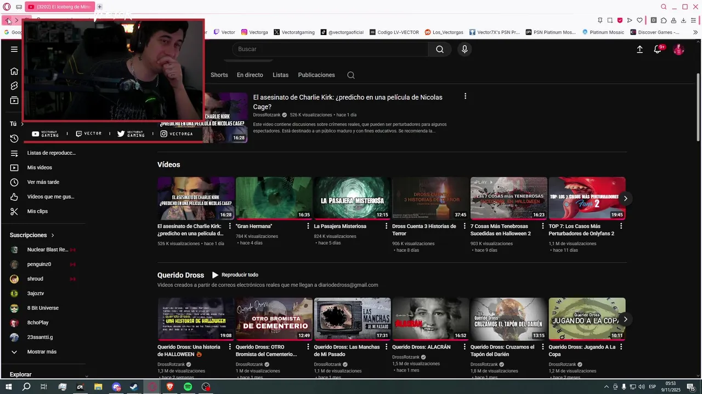702x394 pixels.
Task: Click the ESP language indicator in tray
Action: 652,387
